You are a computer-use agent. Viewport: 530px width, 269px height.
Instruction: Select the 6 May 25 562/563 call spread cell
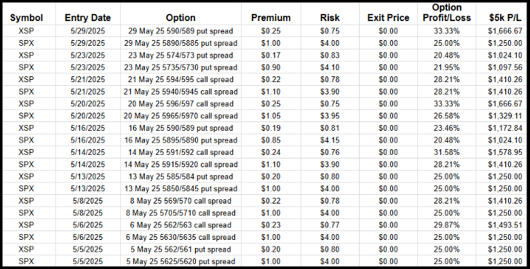pos(181,225)
